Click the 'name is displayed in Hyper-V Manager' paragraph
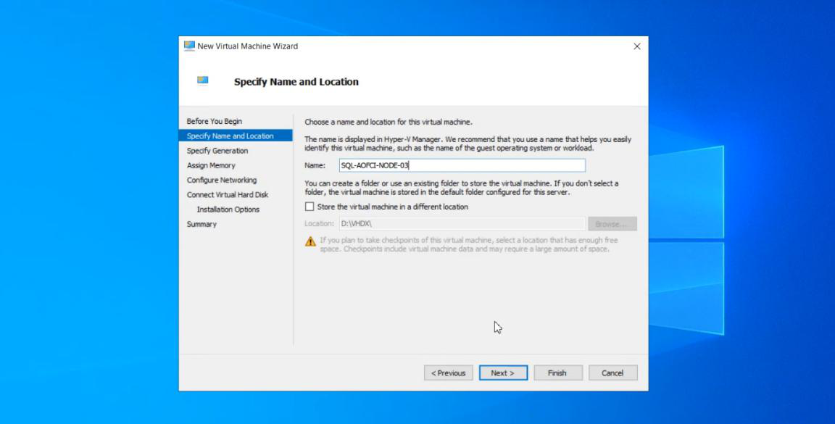 (468, 144)
